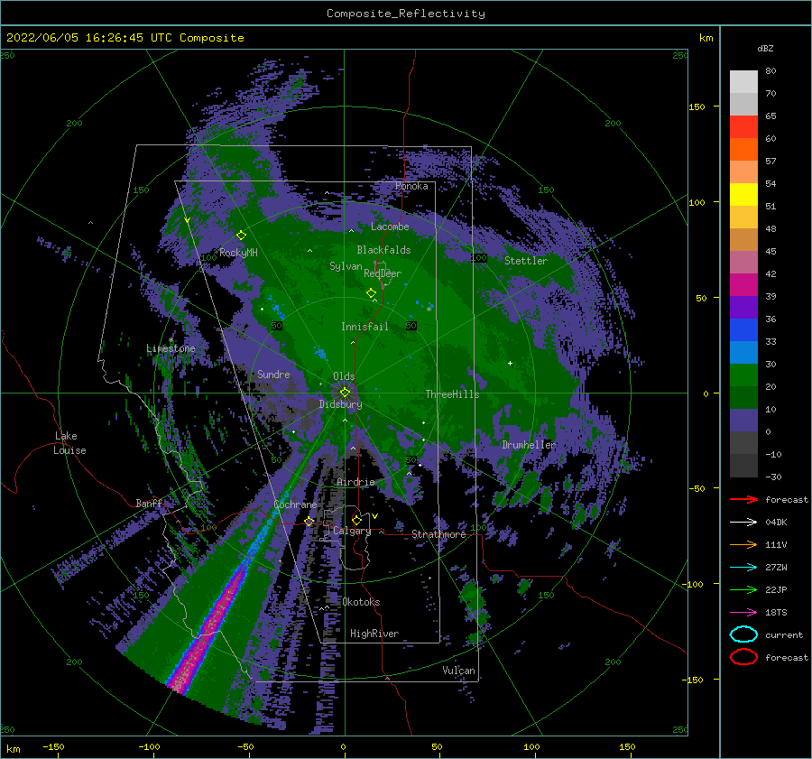Image resolution: width=812 pixels, height=759 pixels.
Task: Pick the bright green 30 dBZ swatch
Action: click(743, 375)
